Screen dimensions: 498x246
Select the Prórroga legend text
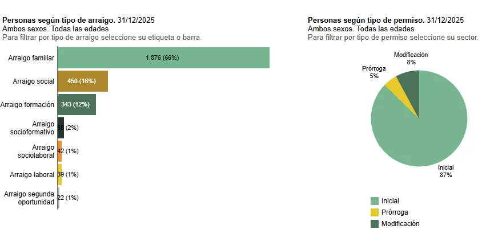coord(393,212)
